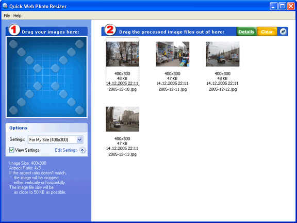The width and height of the screenshot is (297, 223).
Task: Select the 2005-12-12.jpg truck thumbnail
Action: (x=223, y=54)
